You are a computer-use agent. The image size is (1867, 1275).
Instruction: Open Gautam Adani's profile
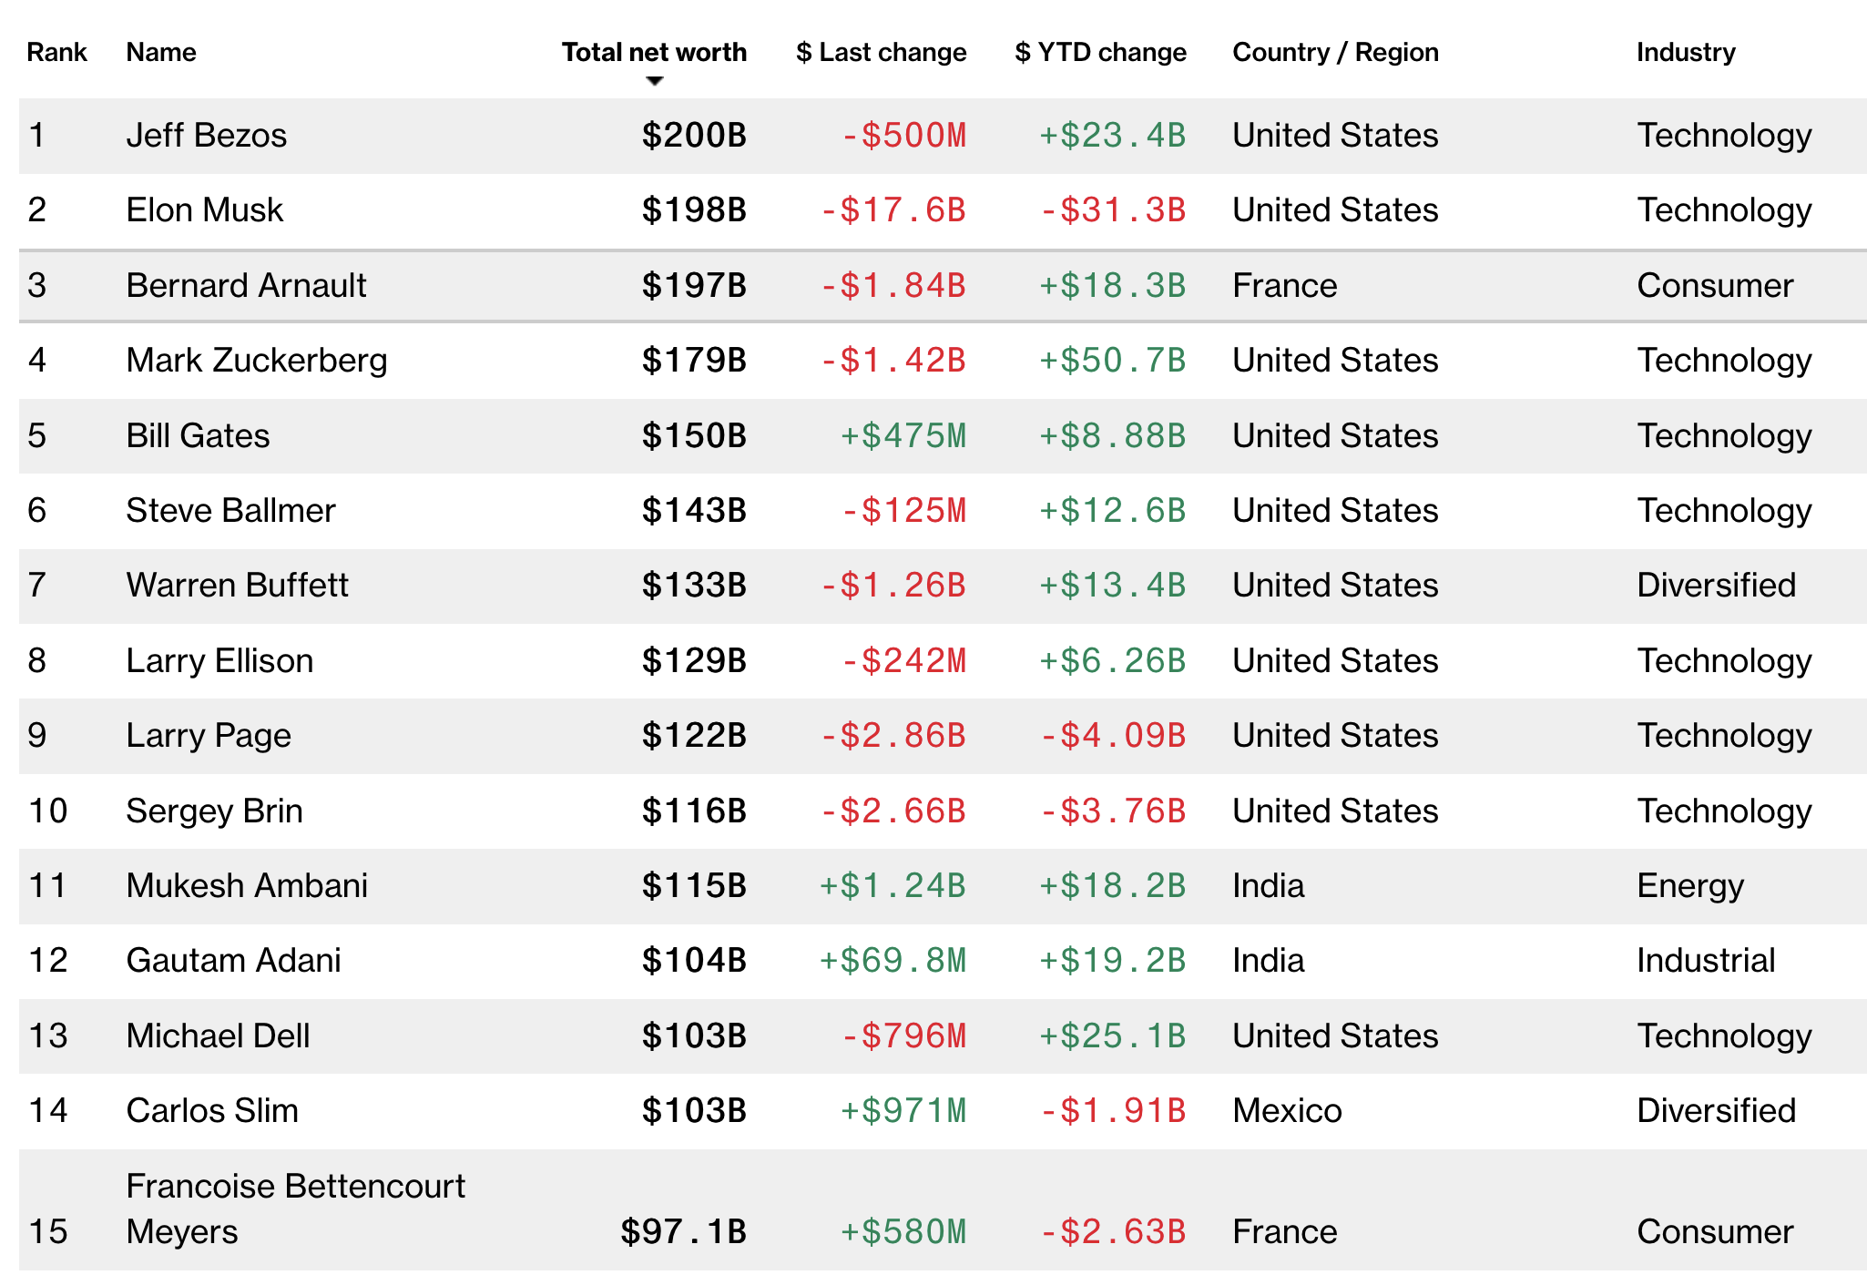click(x=233, y=961)
